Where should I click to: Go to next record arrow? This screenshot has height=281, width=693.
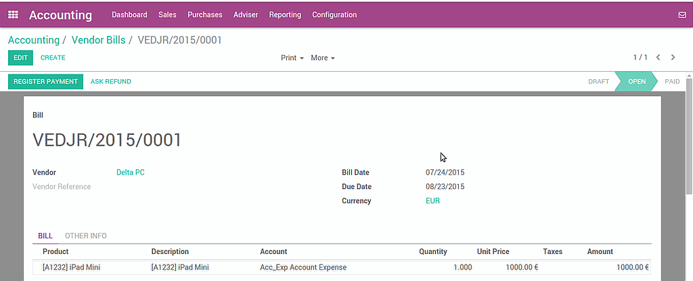(x=673, y=58)
